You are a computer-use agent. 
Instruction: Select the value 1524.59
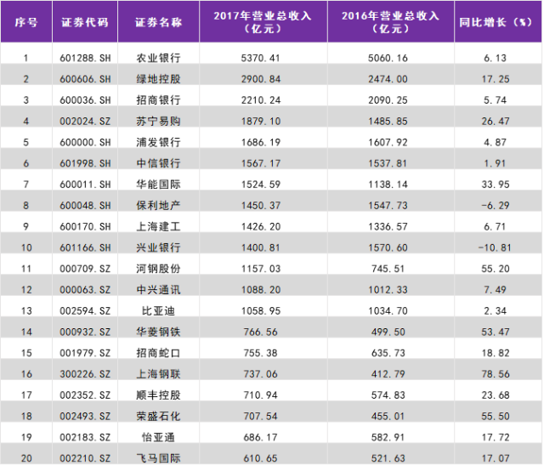point(261,185)
